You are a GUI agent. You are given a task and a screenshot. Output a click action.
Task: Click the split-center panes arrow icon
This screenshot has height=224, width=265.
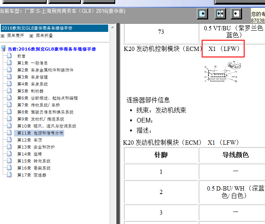220,14
